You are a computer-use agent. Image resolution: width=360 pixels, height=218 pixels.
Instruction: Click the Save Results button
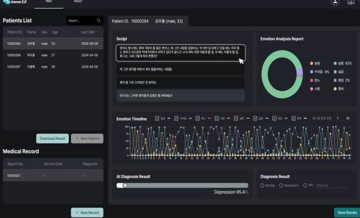point(347,213)
